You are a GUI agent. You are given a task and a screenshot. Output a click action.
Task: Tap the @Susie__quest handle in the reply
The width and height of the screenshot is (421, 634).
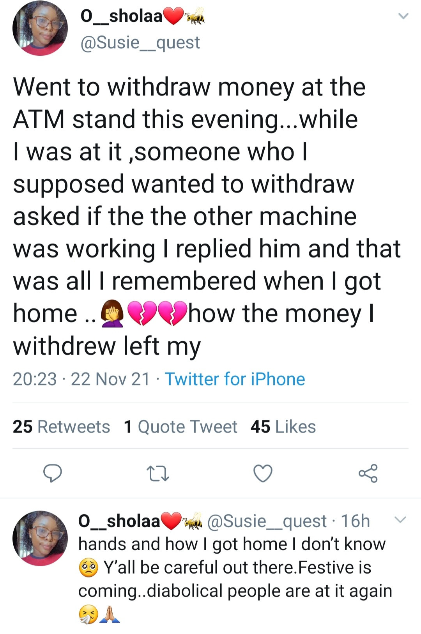(x=267, y=521)
